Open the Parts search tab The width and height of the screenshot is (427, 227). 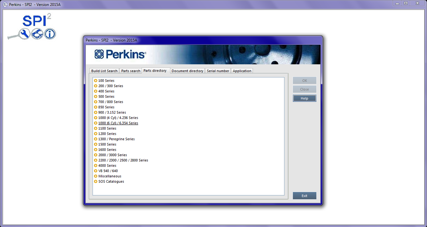pos(131,71)
